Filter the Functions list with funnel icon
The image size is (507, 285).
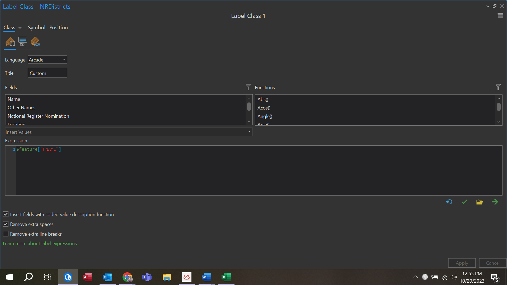(498, 87)
